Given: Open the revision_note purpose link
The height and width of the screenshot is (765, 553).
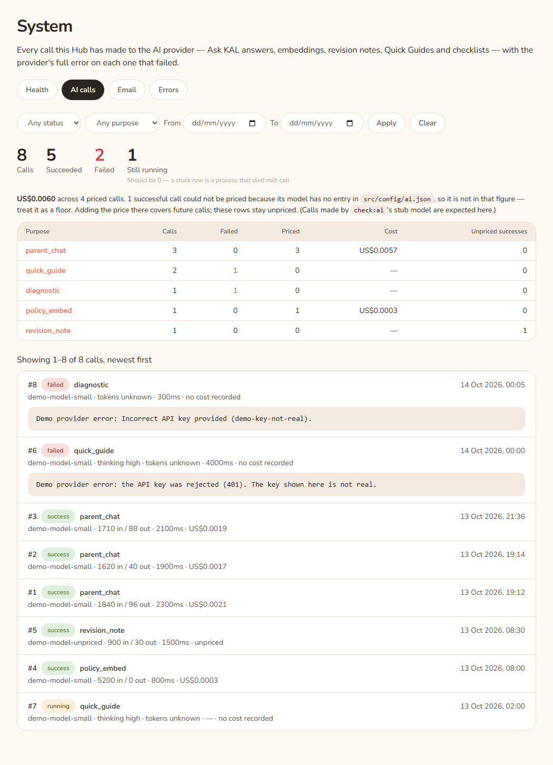Looking at the screenshot, I should tap(48, 331).
